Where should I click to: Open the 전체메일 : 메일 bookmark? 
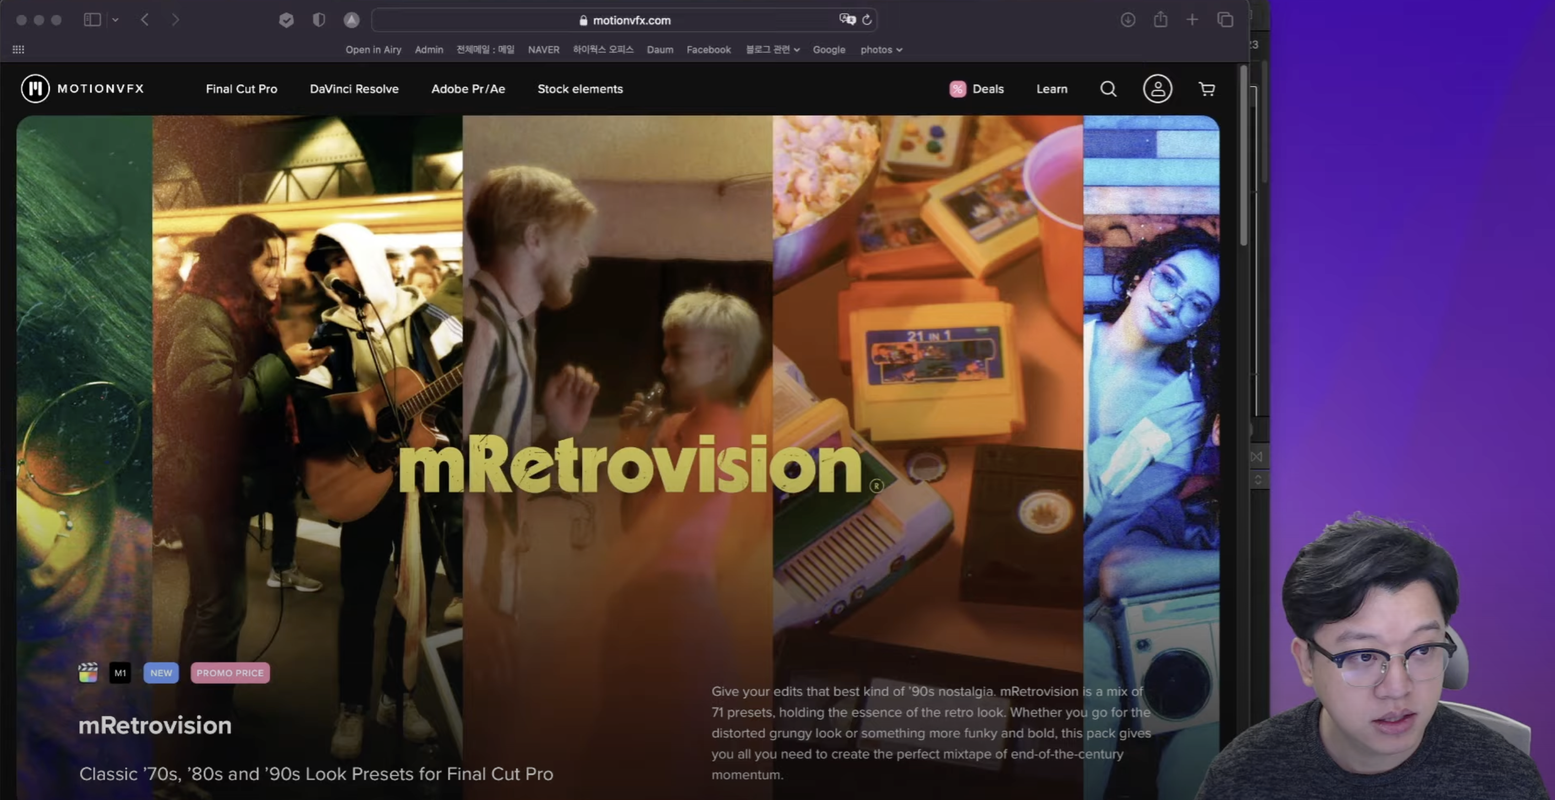click(x=485, y=50)
